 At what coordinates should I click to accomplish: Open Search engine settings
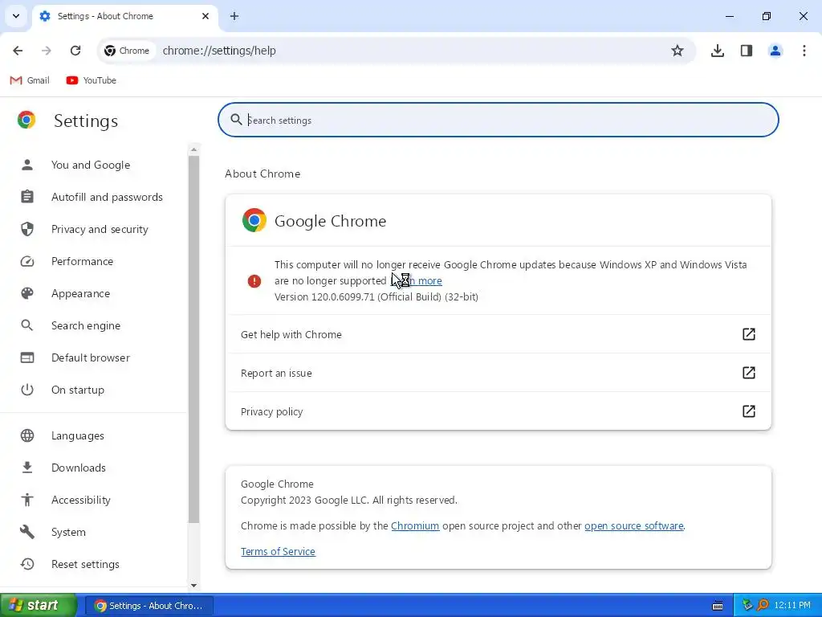[x=85, y=325]
